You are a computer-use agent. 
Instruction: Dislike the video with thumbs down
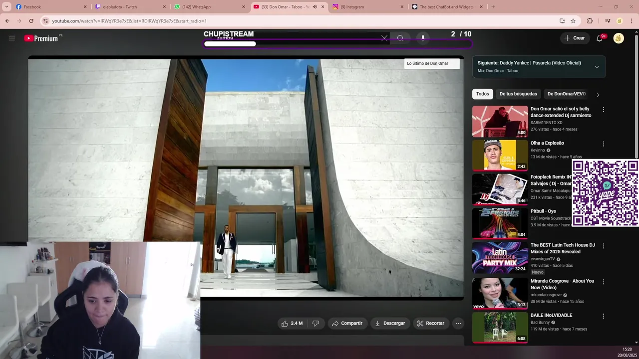pyautogui.click(x=316, y=323)
